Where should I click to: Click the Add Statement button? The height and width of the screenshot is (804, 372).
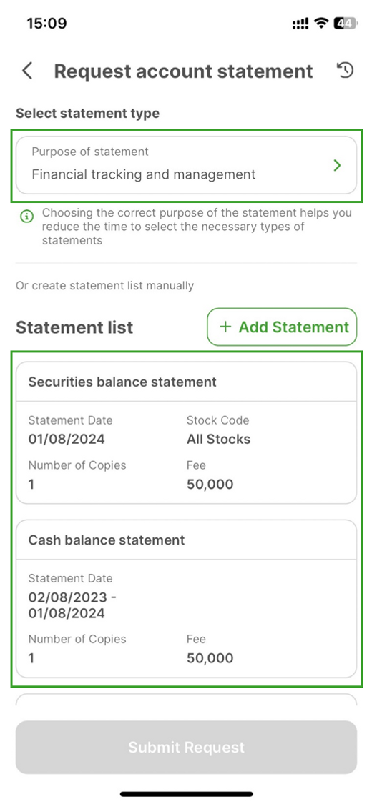pyautogui.click(x=282, y=327)
